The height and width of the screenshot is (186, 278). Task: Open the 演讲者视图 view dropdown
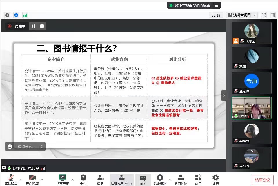(242, 15)
